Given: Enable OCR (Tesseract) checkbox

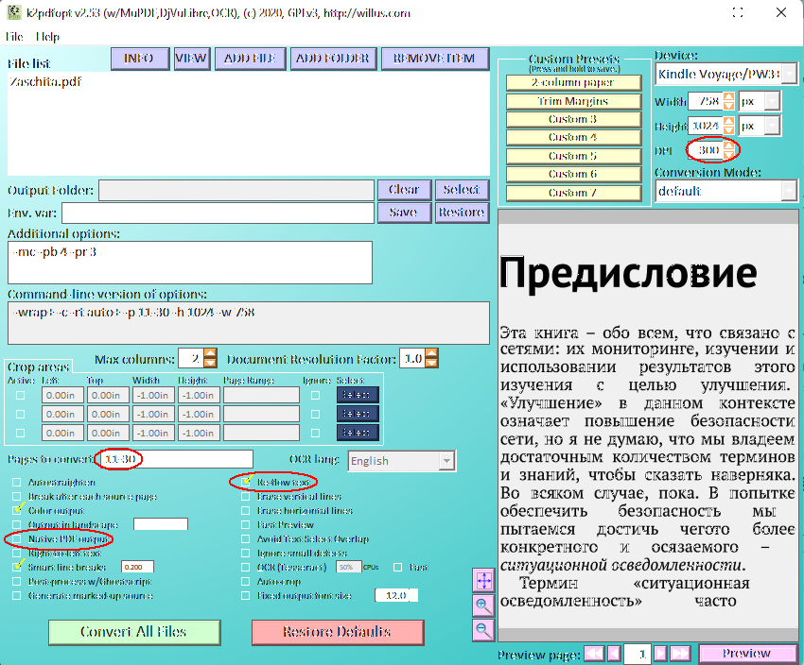Looking at the screenshot, I should coord(246,567).
